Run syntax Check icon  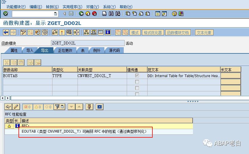(55, 32)
